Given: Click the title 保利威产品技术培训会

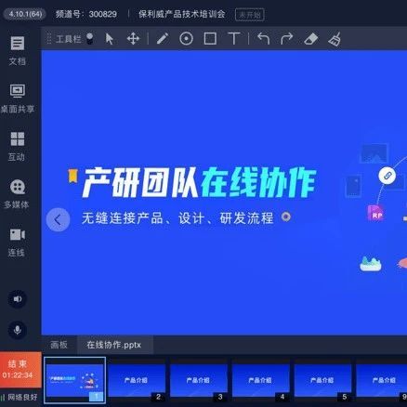Looking at the screenshot, I should tap(181, 14).
